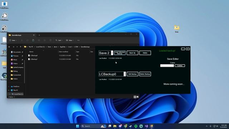
Task: Switch Explorer to large icons view
Action: tap(137, 97)
